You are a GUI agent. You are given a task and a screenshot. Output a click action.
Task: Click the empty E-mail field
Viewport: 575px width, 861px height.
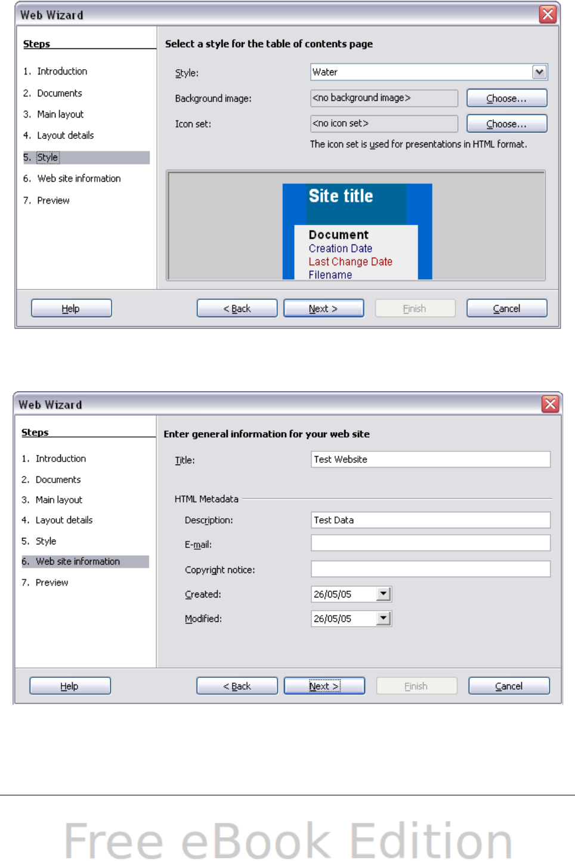pyautogui.click(x=431, y=543)
